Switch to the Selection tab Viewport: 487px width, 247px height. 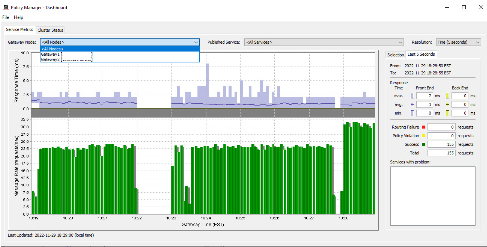coord(396,55)
